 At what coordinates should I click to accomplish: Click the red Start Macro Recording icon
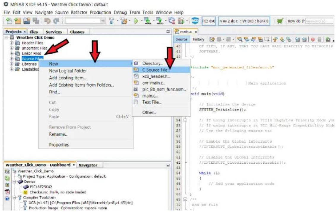coord(313,39)
